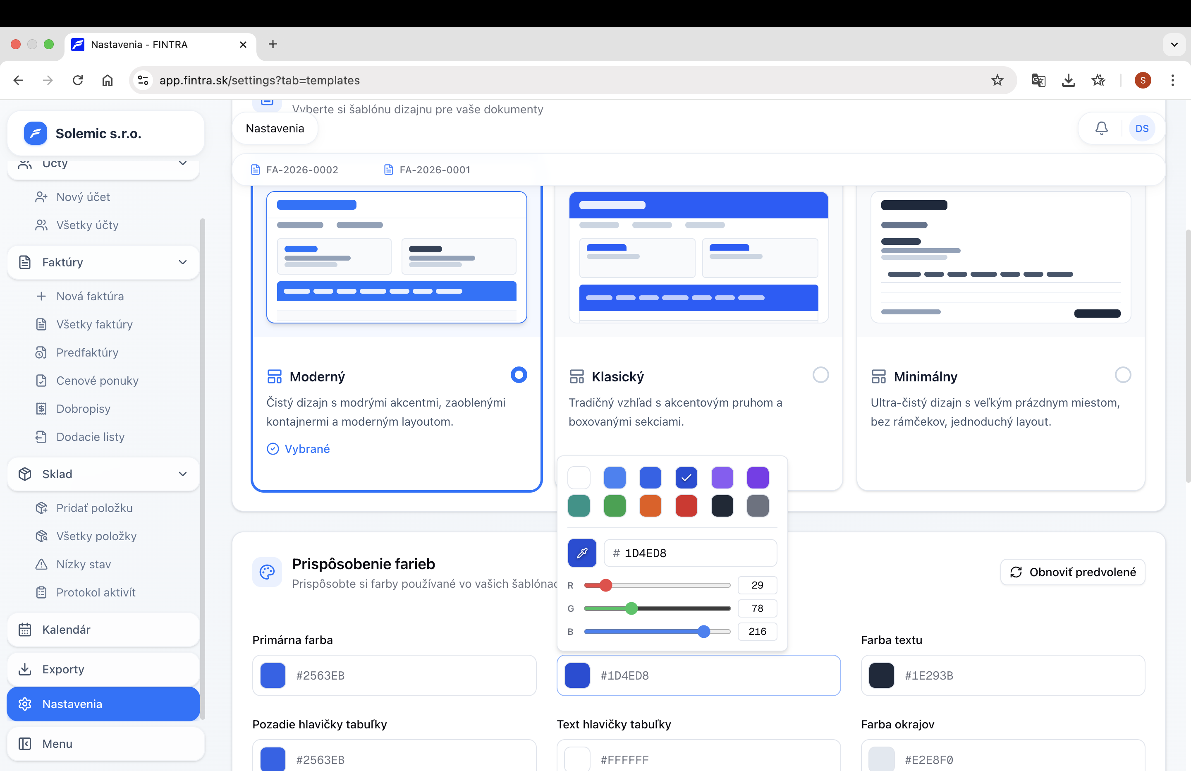Expand the Účty section chevron
The width and height of the screenshot is (1191, 771).
tap(183, 163)
